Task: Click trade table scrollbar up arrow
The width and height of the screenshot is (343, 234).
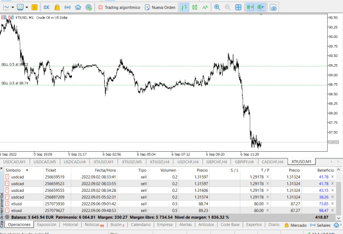Action: tap(339, 169)
